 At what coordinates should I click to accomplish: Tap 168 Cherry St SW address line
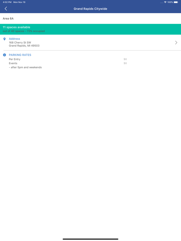[x=20, y=43]
